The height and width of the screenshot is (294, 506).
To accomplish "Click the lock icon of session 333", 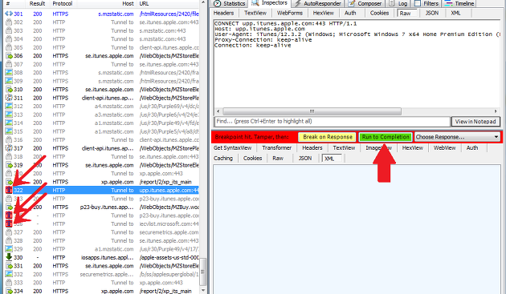I will click(x=9, y=283).
